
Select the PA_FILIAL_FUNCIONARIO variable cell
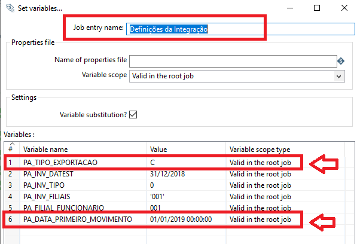point(83,208)
